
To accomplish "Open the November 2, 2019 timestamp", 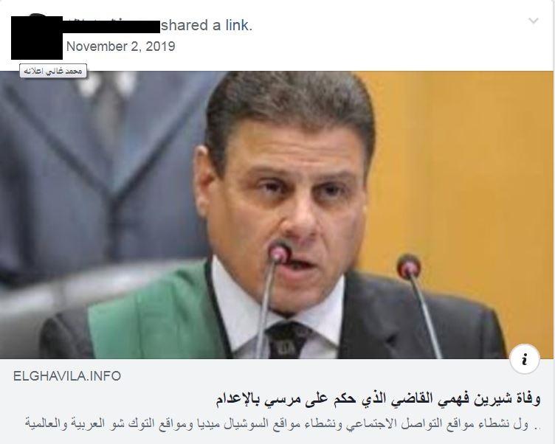I will pos(121,46).
